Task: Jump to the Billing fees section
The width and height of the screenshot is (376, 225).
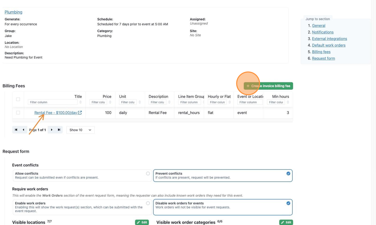Action: pos(321,52)
